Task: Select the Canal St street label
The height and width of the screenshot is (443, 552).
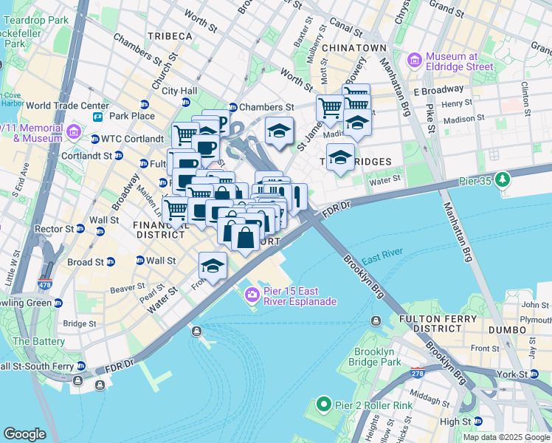Action: pos(345,27)
